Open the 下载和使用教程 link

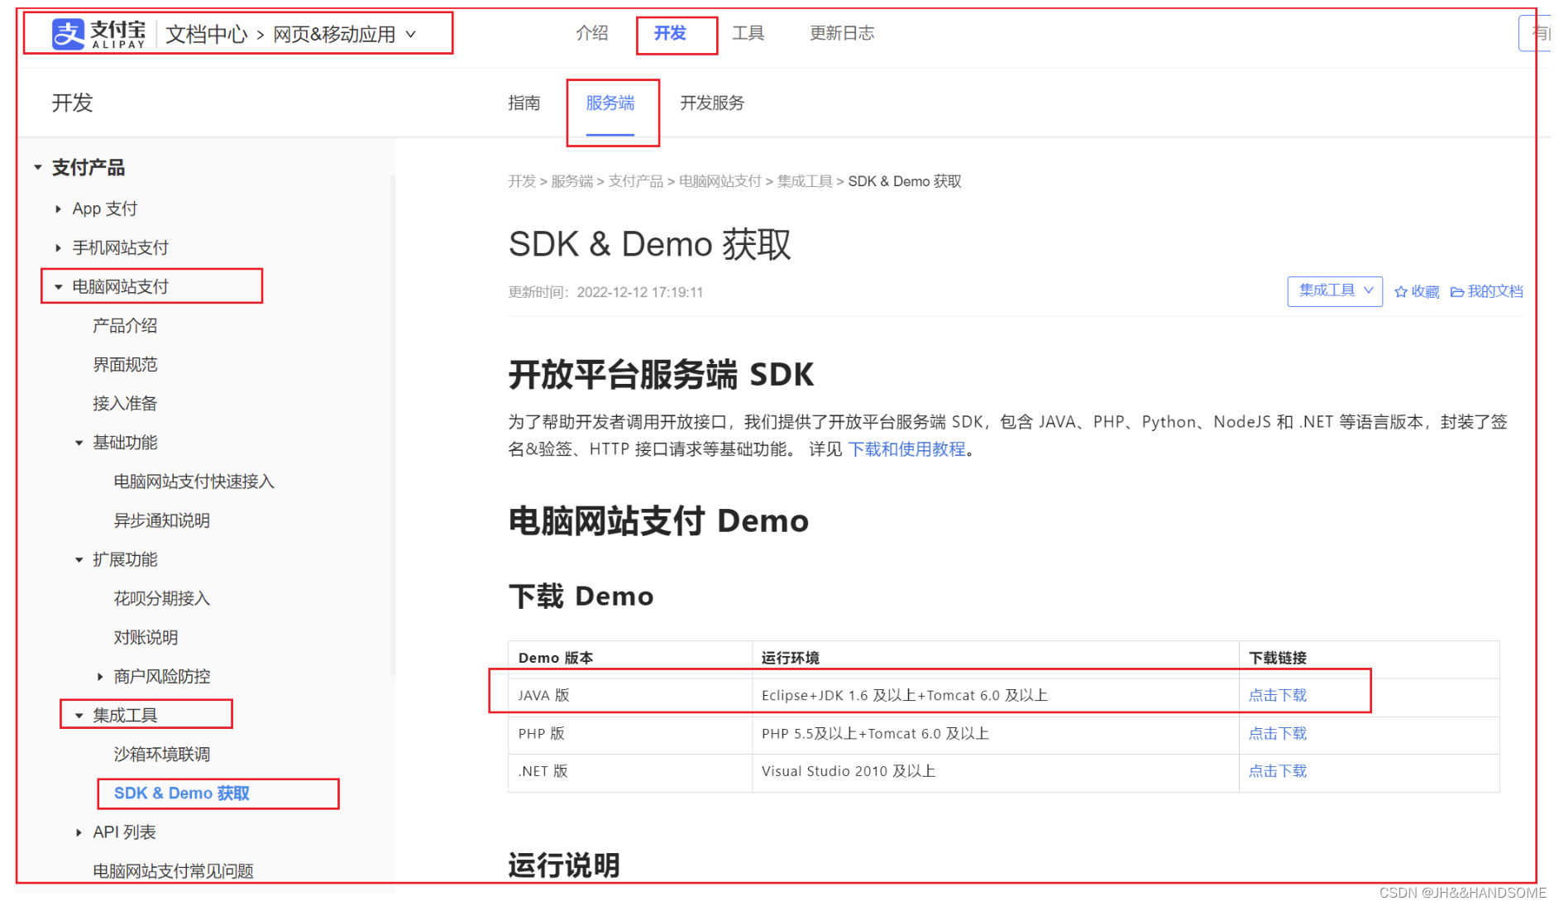click(907, 448)
